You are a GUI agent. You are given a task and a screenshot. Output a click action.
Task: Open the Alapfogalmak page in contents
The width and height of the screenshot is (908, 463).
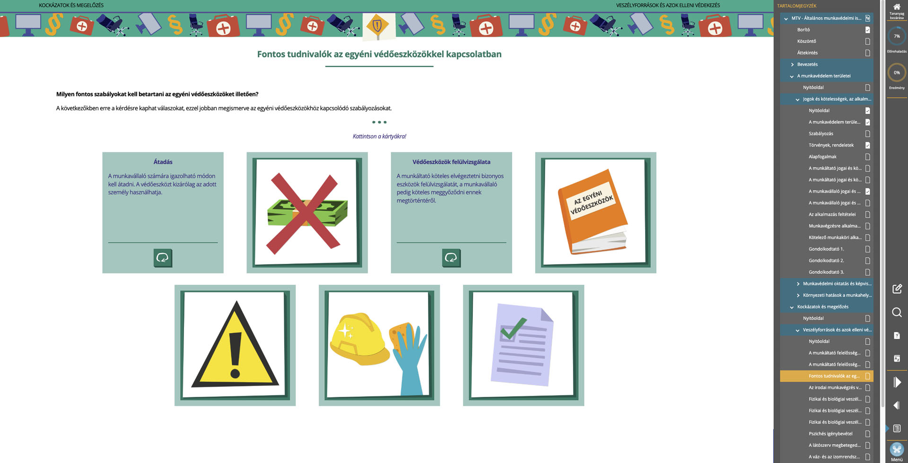pyautogui.click(x=822, y=157)
